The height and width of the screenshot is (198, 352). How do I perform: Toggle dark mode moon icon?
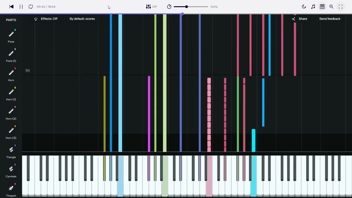pos(304,7)
